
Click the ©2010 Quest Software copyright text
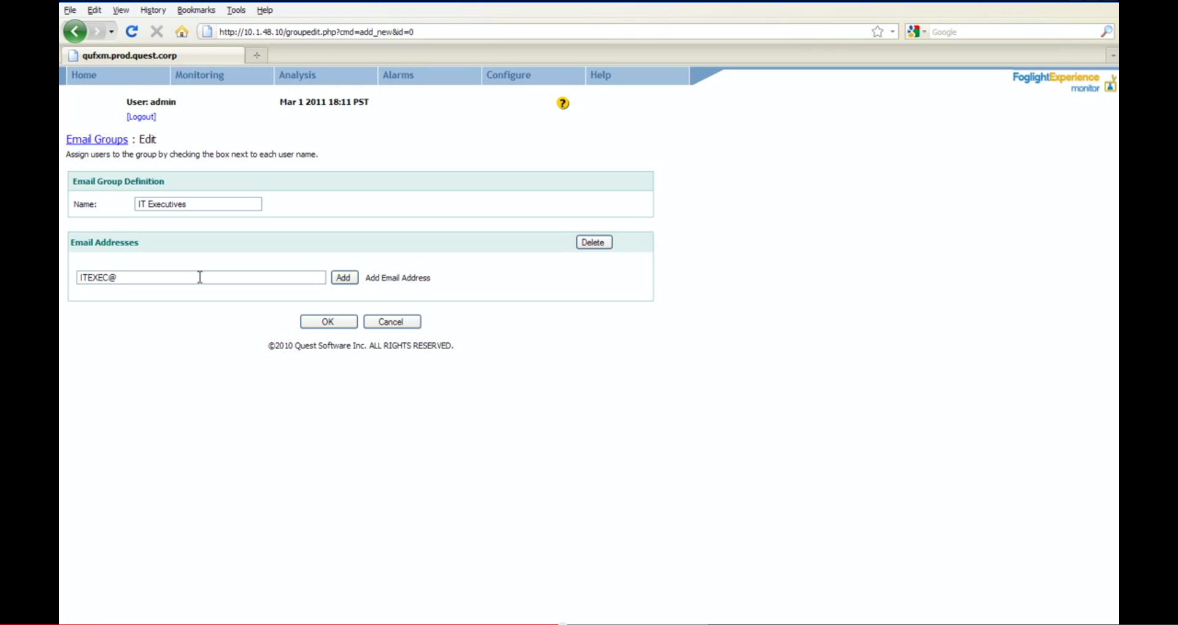(361, 346)
